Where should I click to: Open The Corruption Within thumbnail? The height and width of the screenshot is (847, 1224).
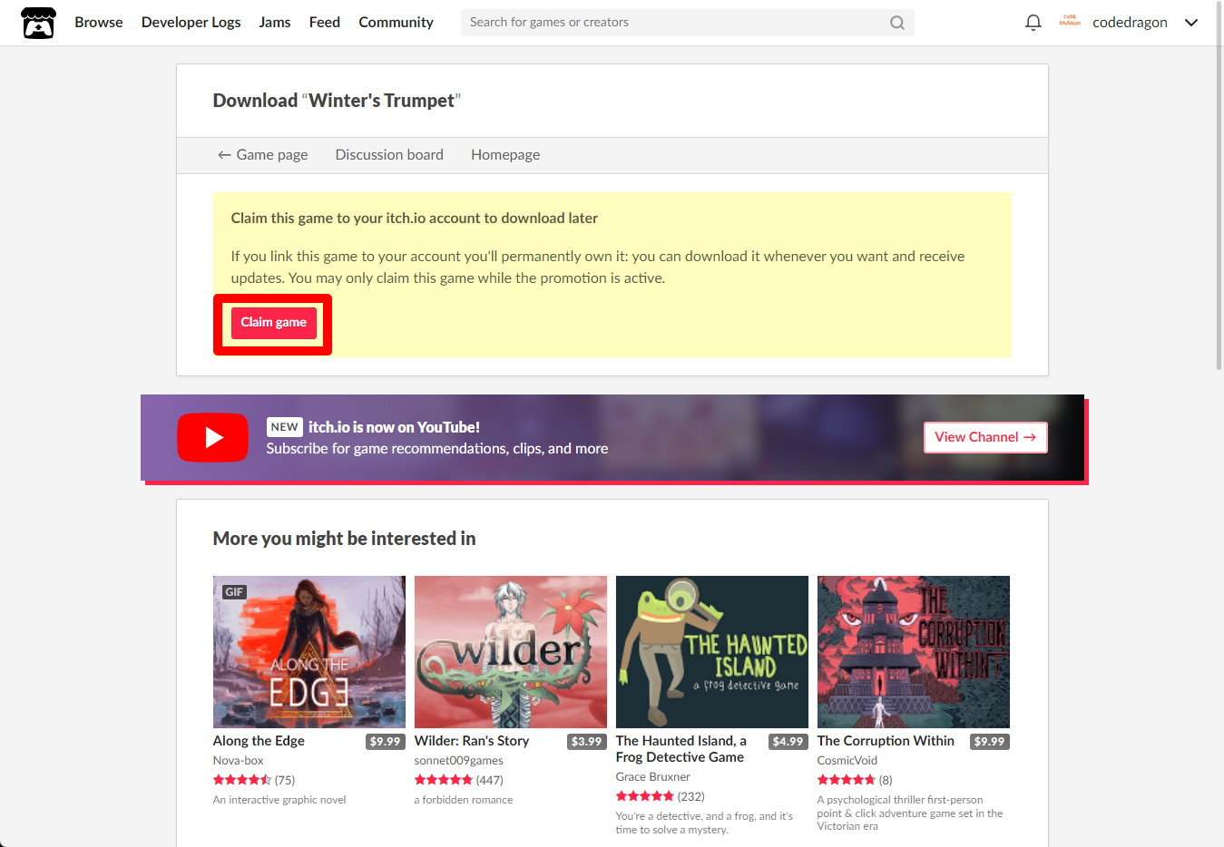click(914, 652)
